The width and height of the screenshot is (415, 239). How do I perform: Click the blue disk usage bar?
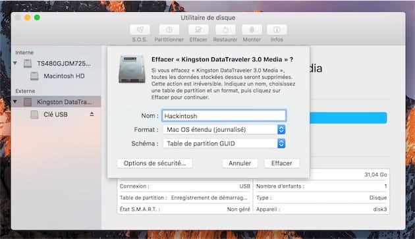click(x=348, y=118)
